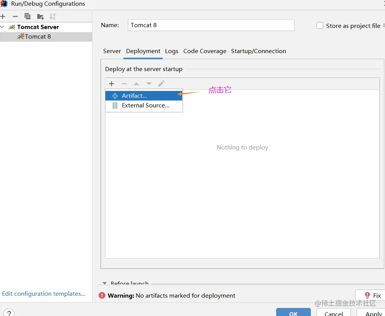Select Tomcat 8 configuration in tree
Image resolution: width=385 pixels, height=316 pixels.
[46, 37]
